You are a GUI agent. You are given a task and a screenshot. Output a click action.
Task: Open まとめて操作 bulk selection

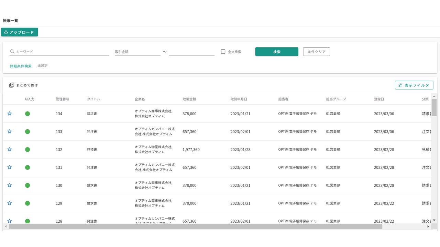coord(23,85)
